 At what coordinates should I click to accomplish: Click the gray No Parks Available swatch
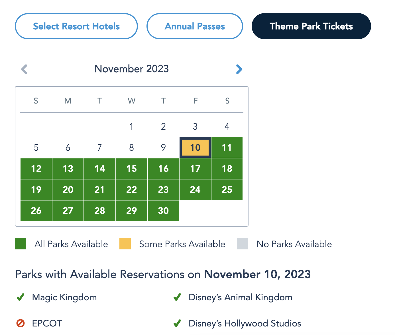[x=243, y=244]
